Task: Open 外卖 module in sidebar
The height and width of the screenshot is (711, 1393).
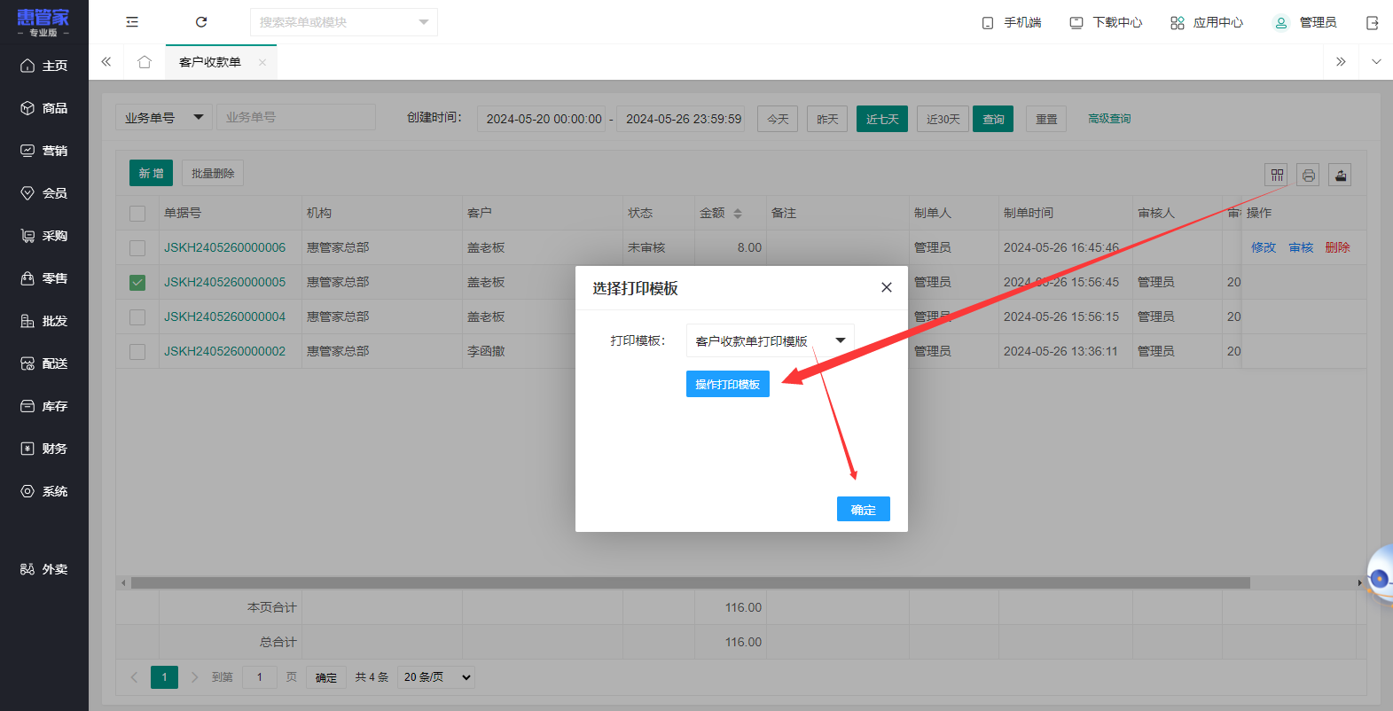Action: click(44, 569)
